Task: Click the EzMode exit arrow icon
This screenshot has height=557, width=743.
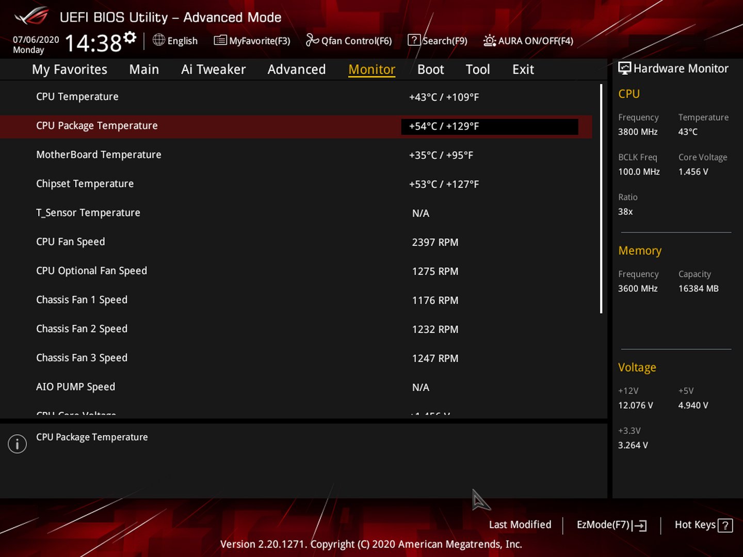Action: tap(639, 526)
